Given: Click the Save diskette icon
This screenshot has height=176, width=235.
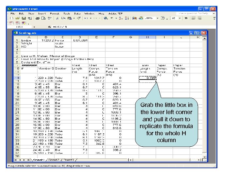Looking at the screenshot, I should pyautogui.click(x=24, y=18).
